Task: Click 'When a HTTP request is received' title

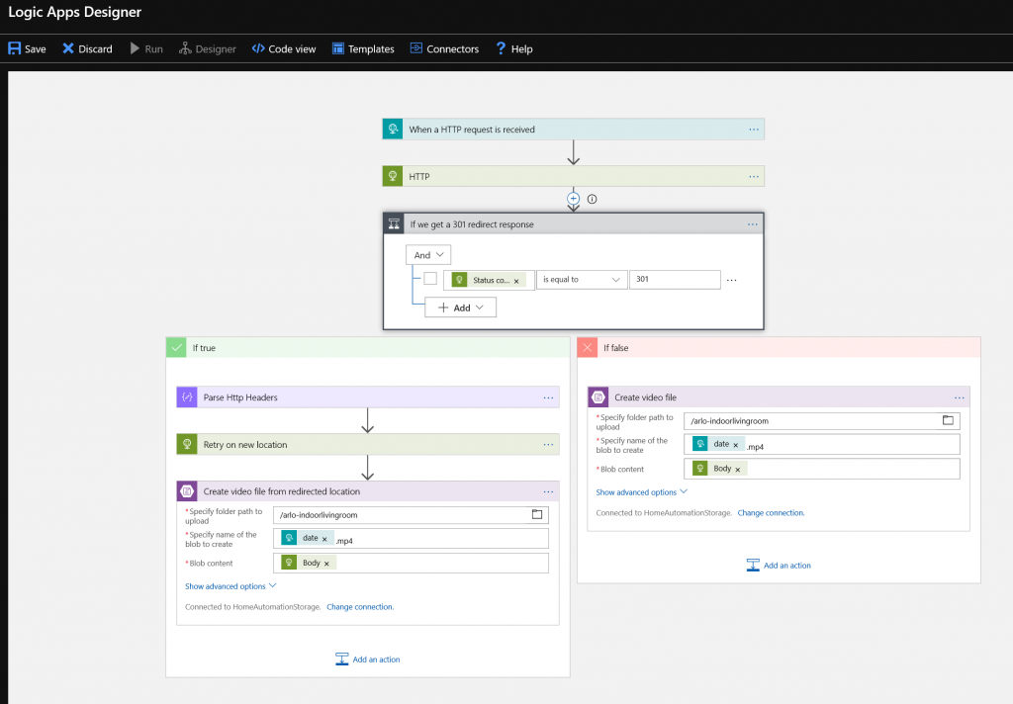Action: coord(472,130)
